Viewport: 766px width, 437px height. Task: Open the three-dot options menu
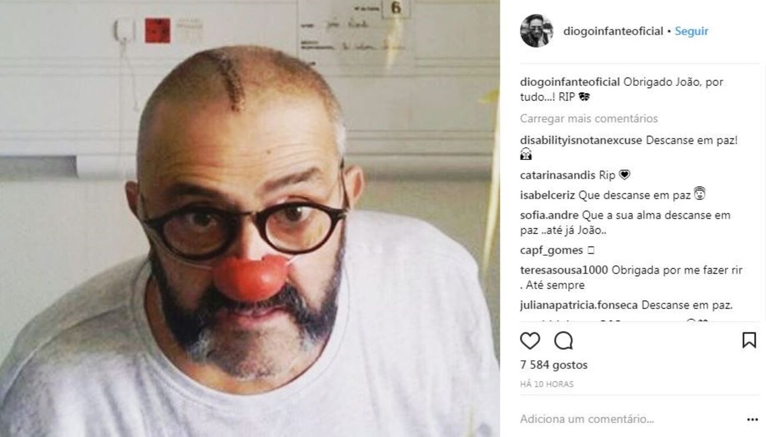tap(752, 419)
